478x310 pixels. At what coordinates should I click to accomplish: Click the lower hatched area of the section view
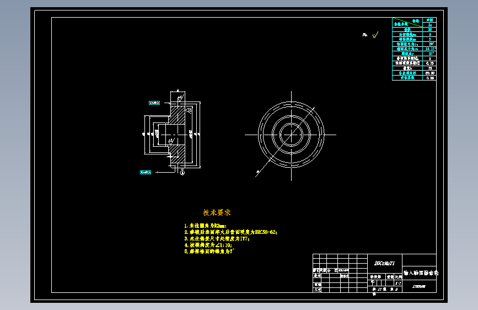(x=178, y=154)
